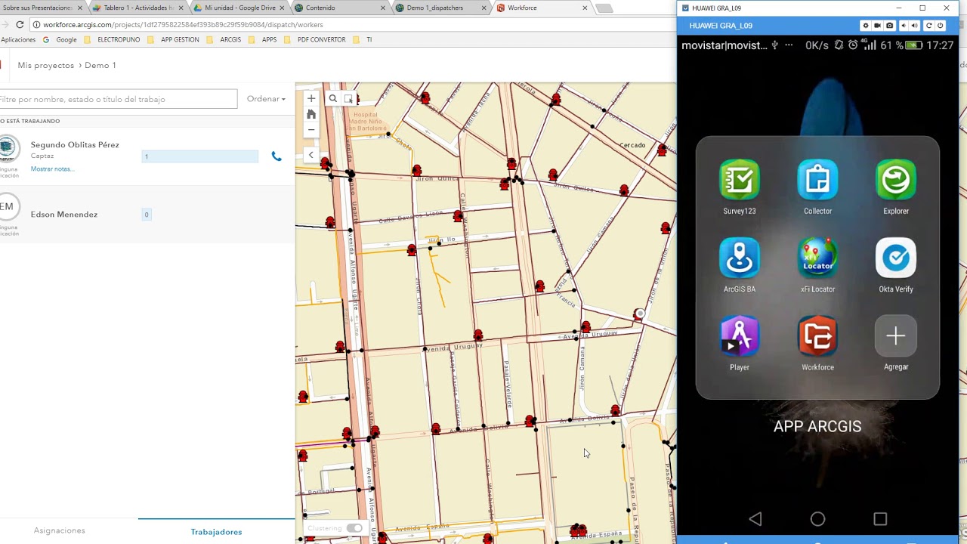Screen dimensions: 967x544
Task: Maximize the HUAWEI GRA_L09 window
Action: pos(922,8)
